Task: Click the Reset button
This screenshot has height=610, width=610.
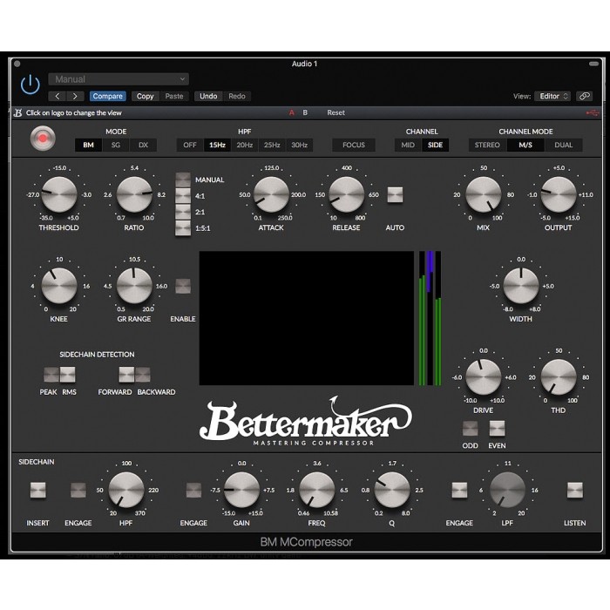Action: point(335,112)
